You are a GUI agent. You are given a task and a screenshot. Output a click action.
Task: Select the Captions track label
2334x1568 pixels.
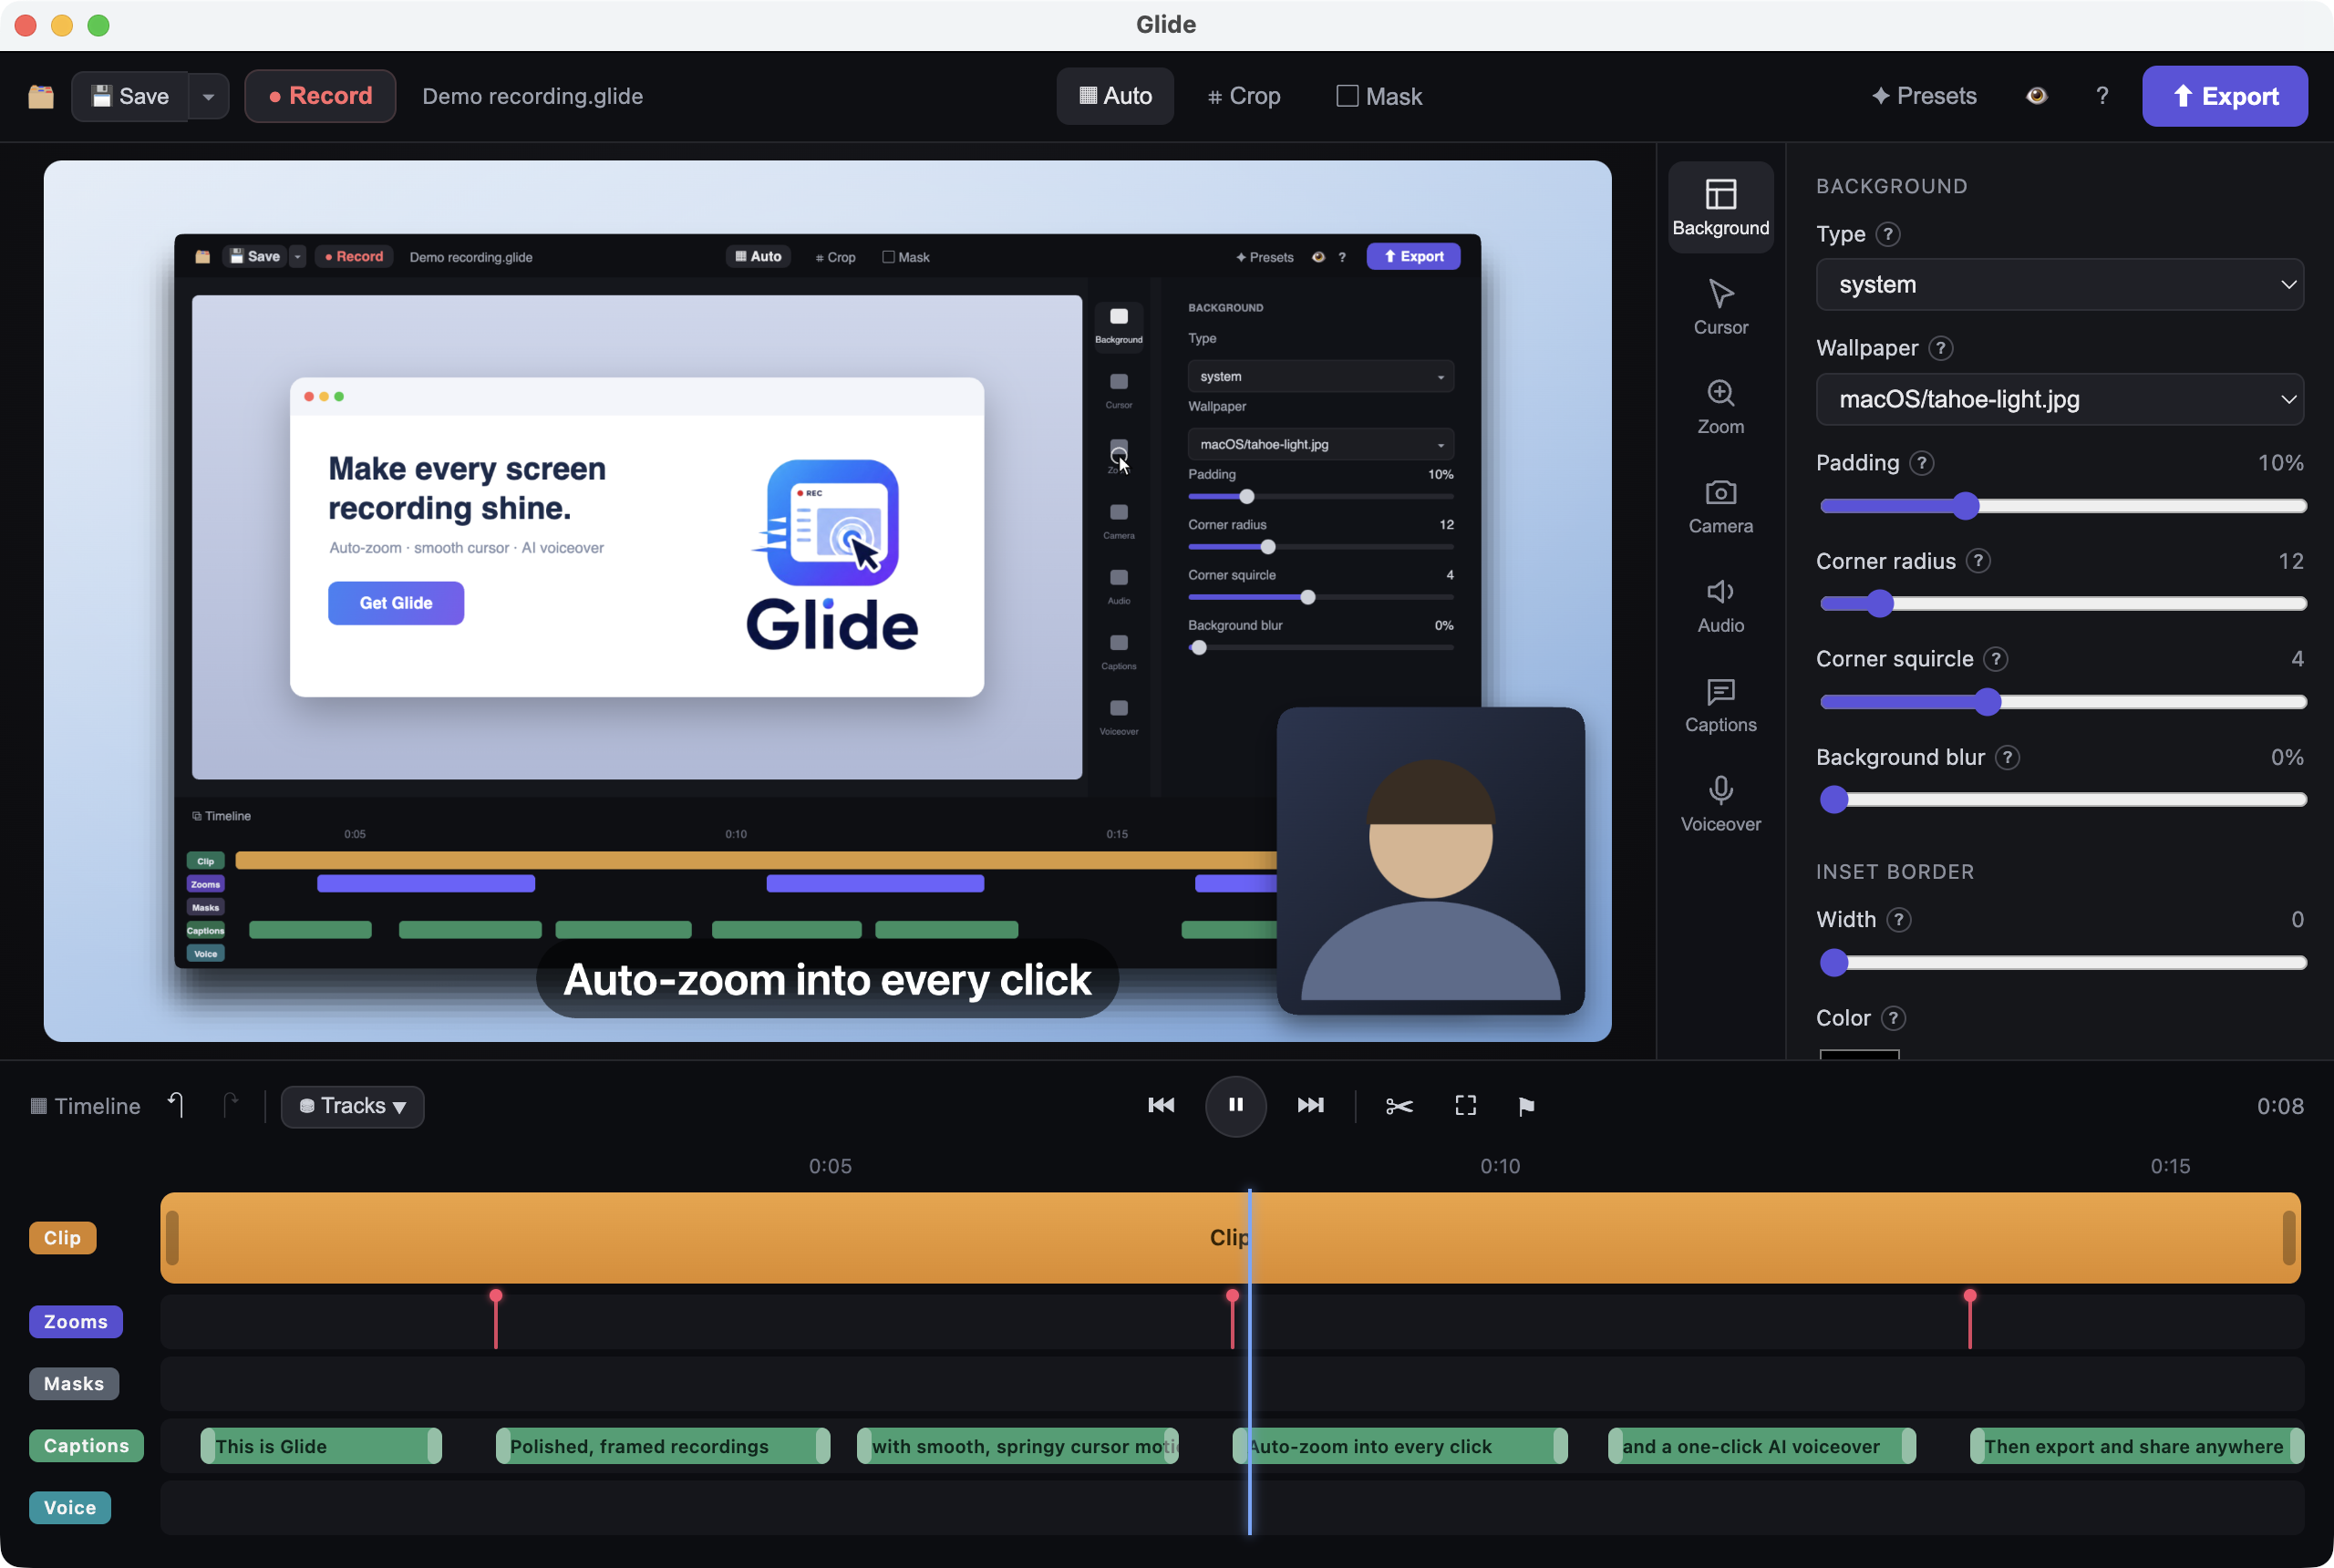click(86, 1446)
